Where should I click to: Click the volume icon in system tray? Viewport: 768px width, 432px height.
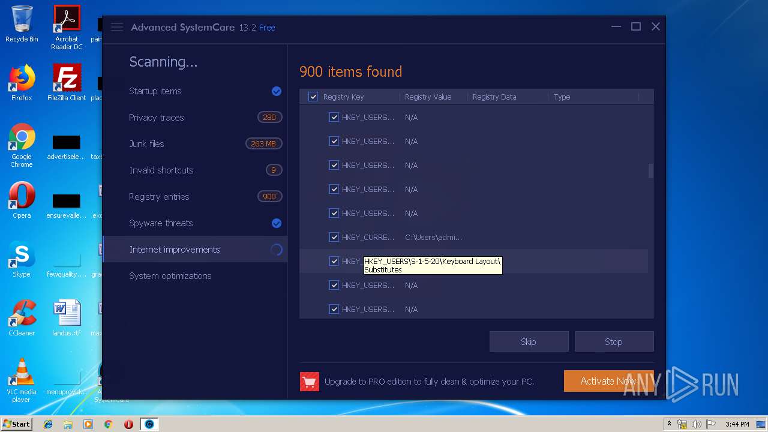click(697, 424)
